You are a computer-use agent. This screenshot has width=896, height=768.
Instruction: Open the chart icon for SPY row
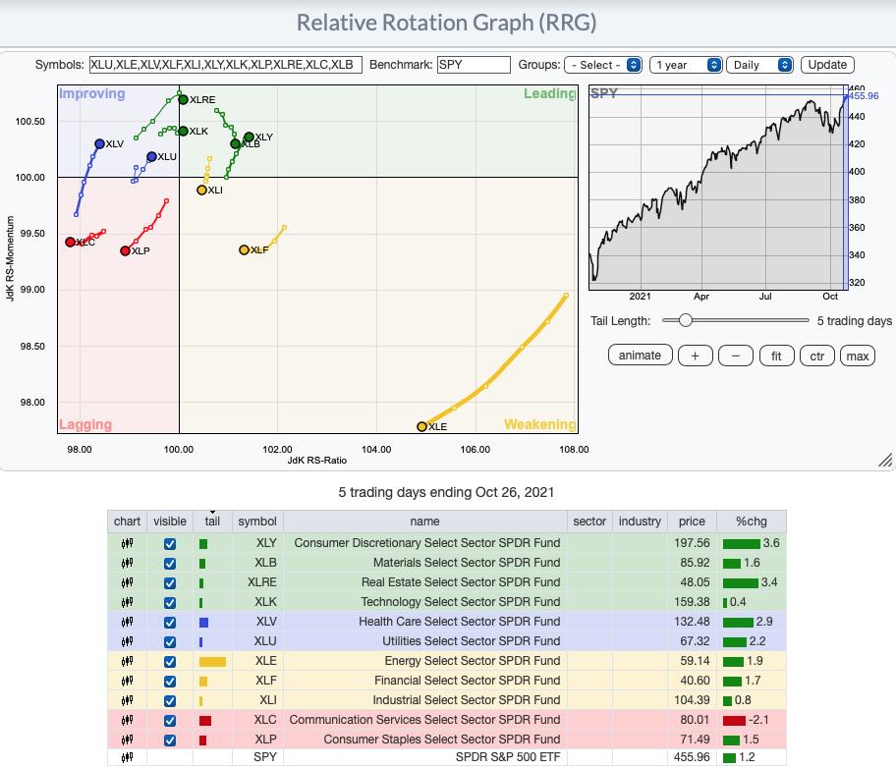(x=127, y=757)
